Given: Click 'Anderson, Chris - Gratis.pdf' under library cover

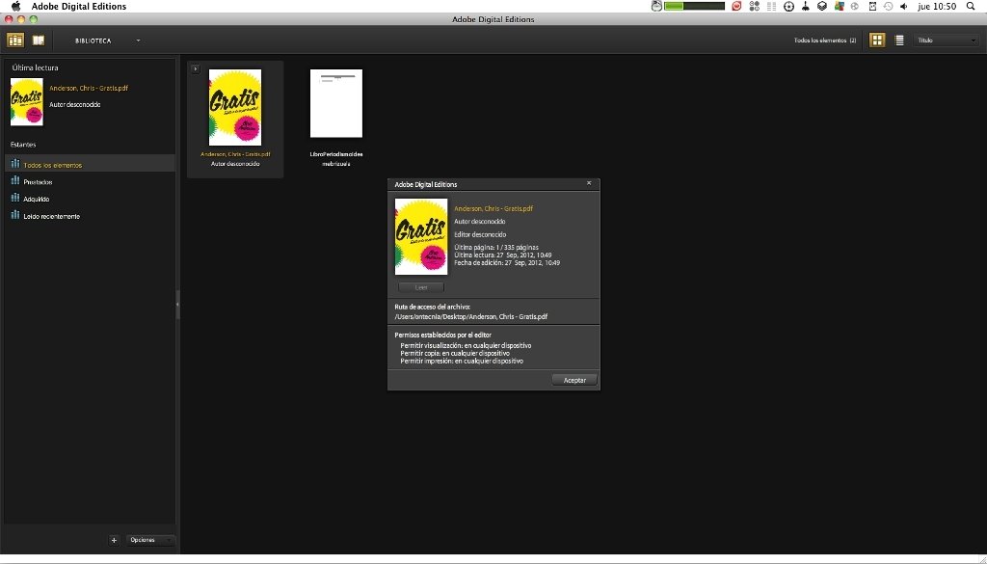Looking at the screenshot, I should coord(235,154).
